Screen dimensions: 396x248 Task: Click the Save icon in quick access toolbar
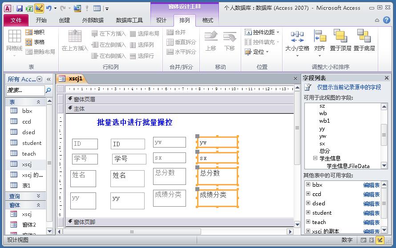(19, 8)
